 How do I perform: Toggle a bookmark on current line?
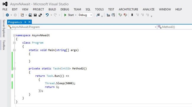click(x=132, y=15)
